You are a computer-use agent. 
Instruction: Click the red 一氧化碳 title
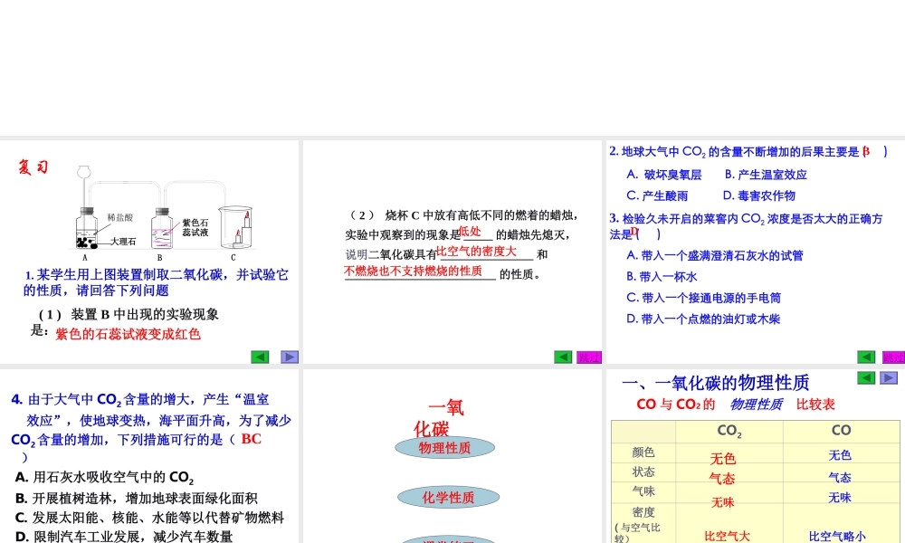[x=439, y=418]
